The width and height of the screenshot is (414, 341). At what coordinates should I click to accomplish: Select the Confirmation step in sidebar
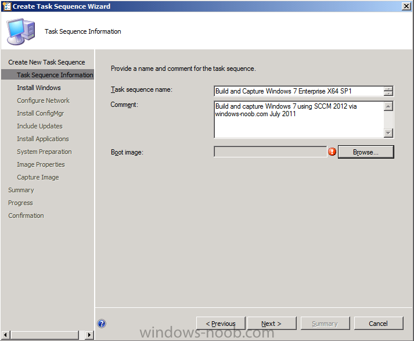(x=26, y=216)
